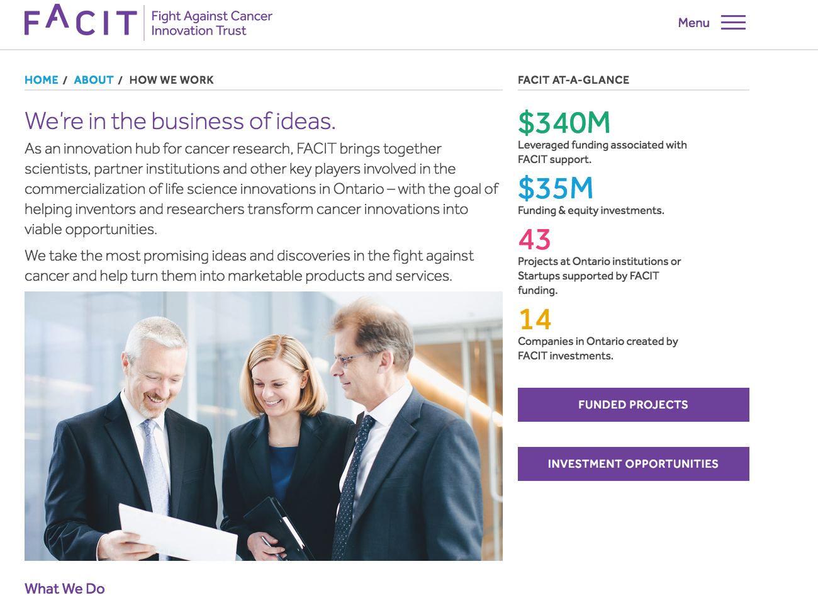Navigate to ABOUT breadcrumb link
This screenshot has height=598, width=818.
click(x=94, y=80)
